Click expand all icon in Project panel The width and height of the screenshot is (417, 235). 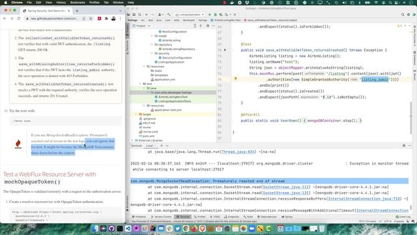pyautogui.click(x=195, y=26)
